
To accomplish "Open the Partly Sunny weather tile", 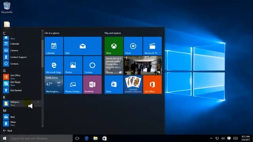I will 54,84.
